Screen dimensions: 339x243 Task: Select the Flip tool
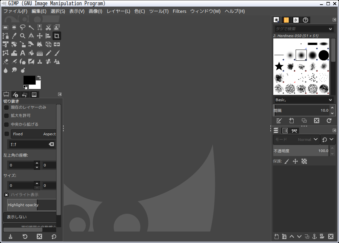pos(56,45)
